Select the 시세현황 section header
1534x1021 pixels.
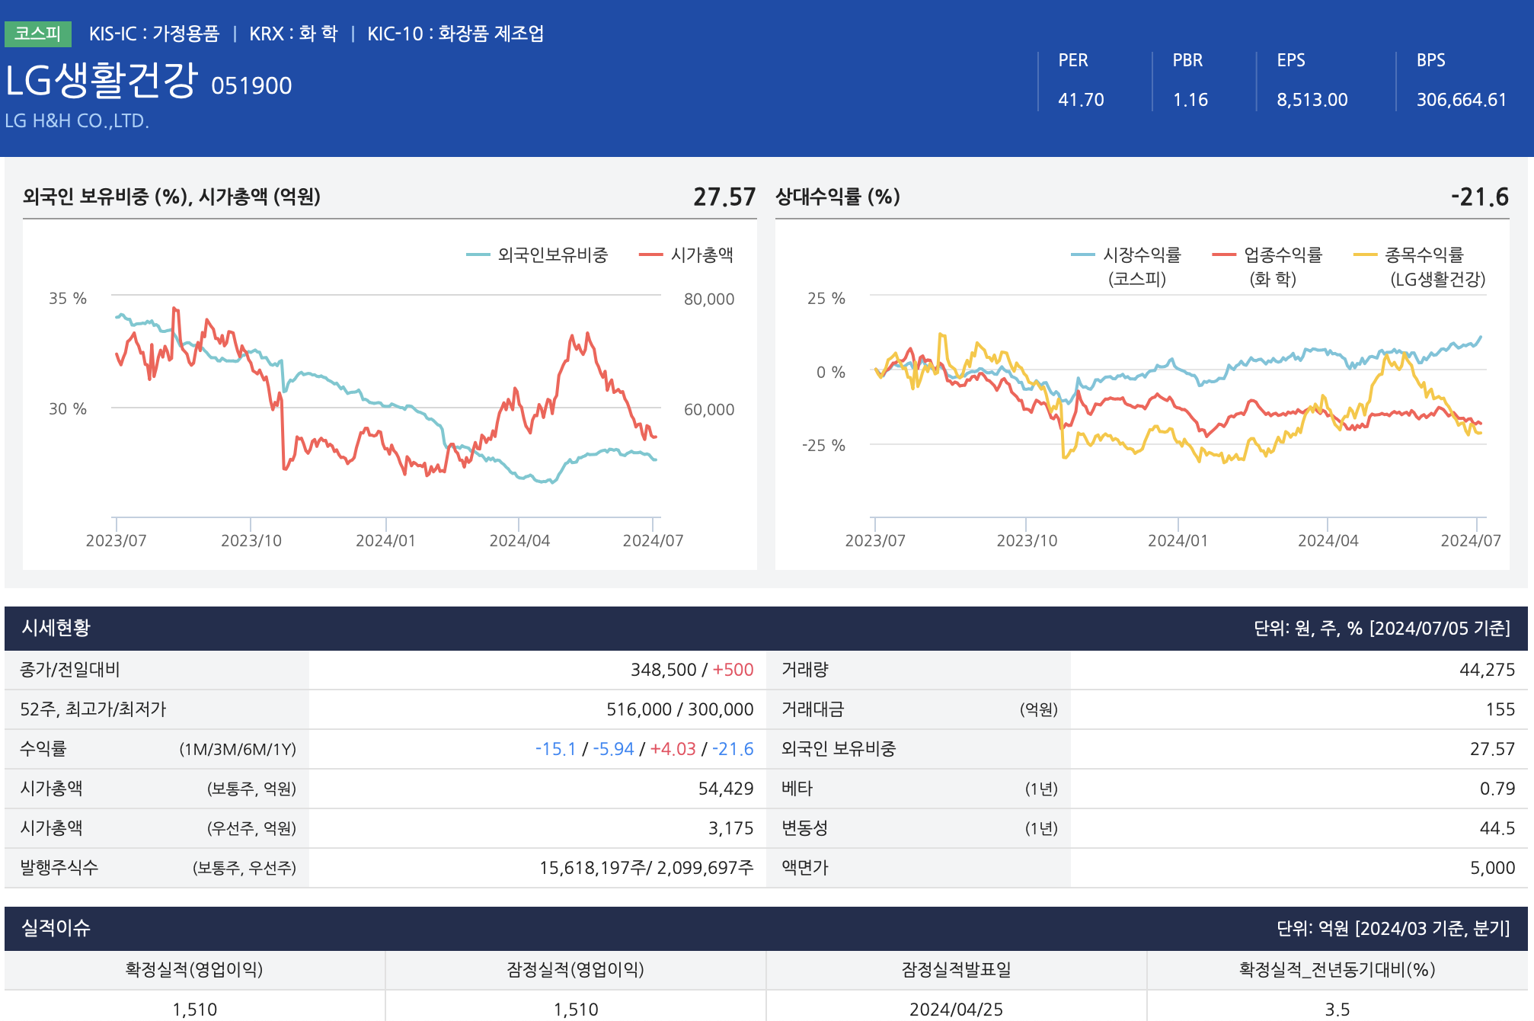click(x=56, y=628)
